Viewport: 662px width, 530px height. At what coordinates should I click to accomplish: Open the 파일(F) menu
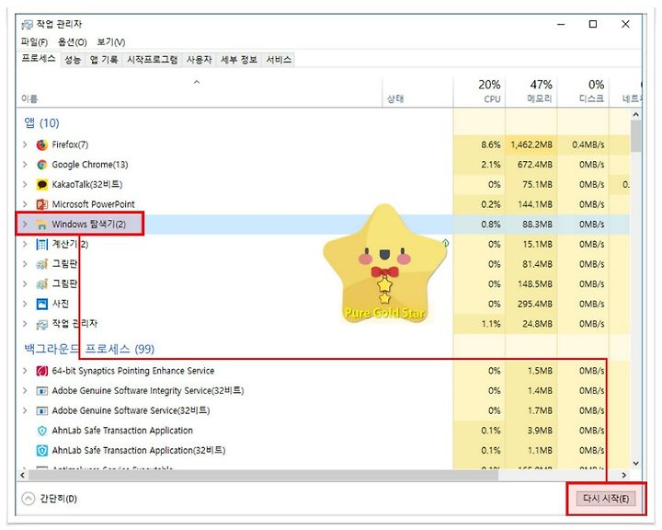[x=34, y=42]
